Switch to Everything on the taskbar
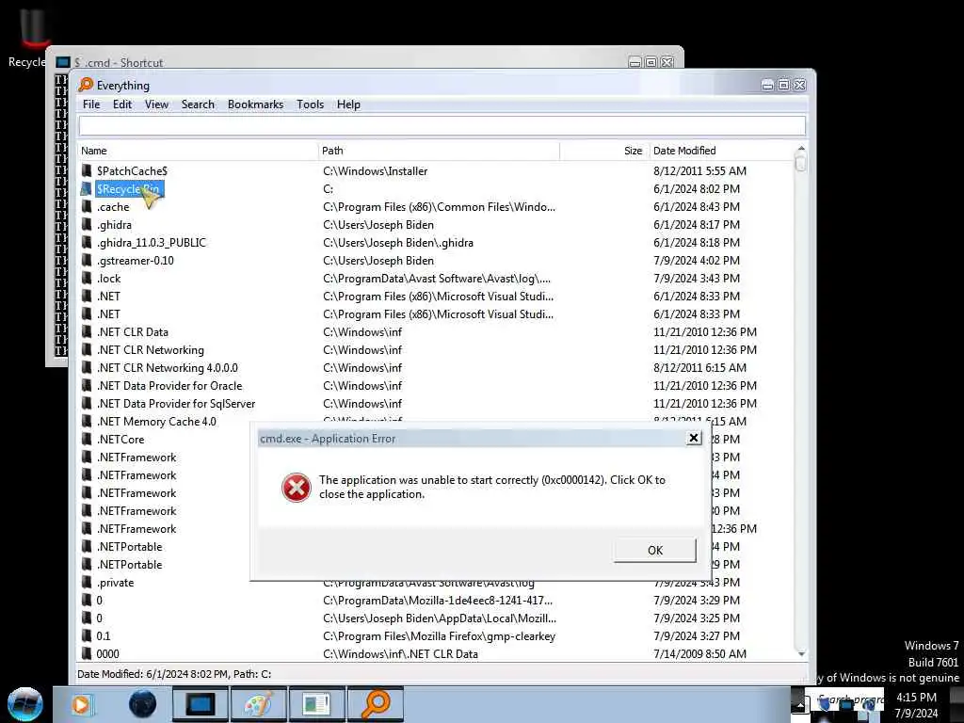The width and height of the screenshot is (964, 723). tap(375, 704)
